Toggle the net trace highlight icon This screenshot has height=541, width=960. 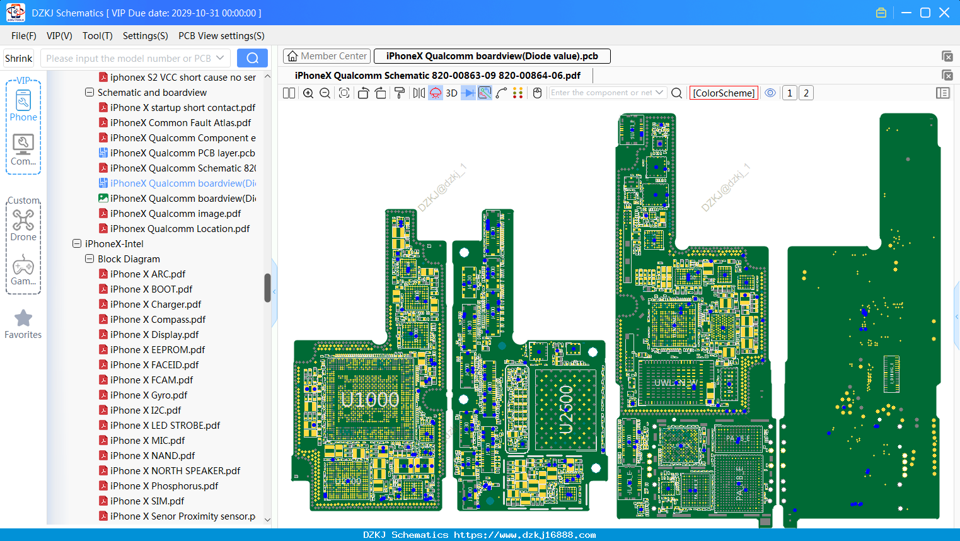485,93
